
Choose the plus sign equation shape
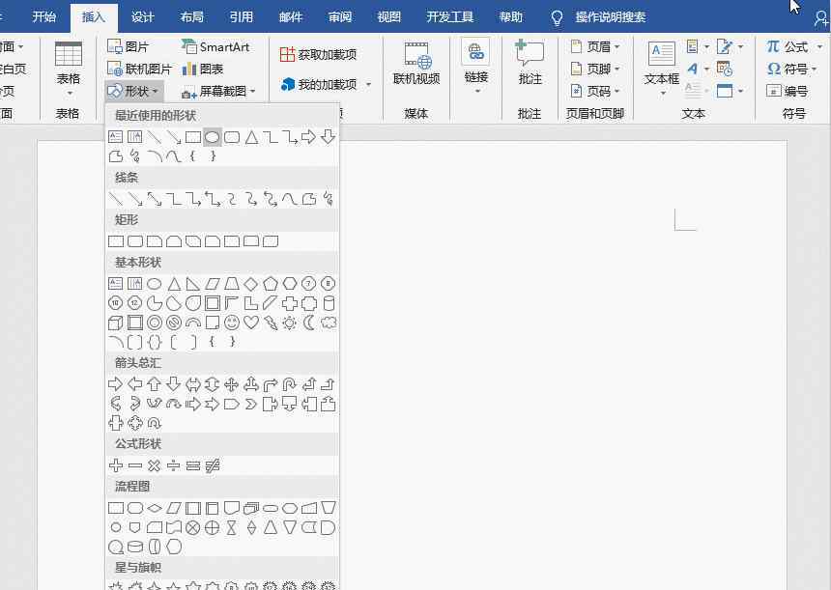tap(116, 465)
